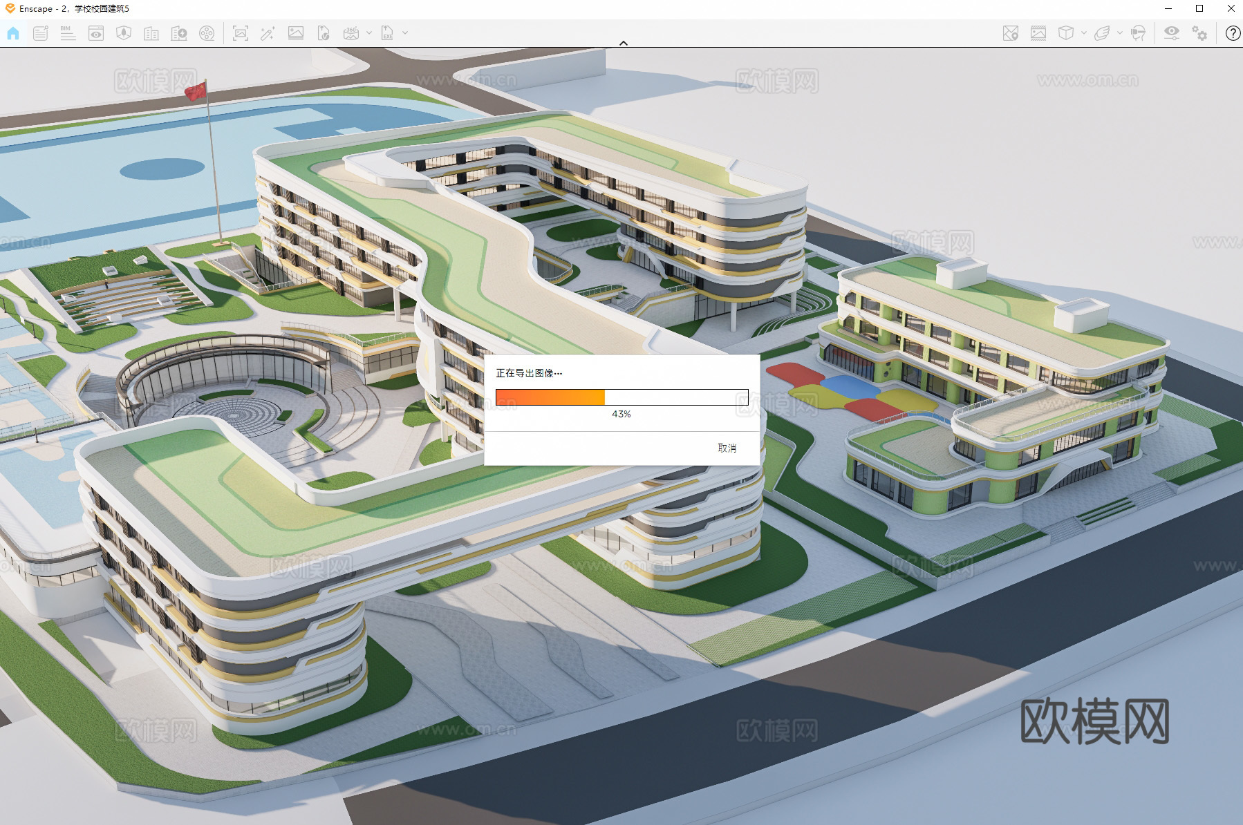Click the magic wand icon
Screen dimensions: 1243x825
pyautogui.click(x=268, y=33)
